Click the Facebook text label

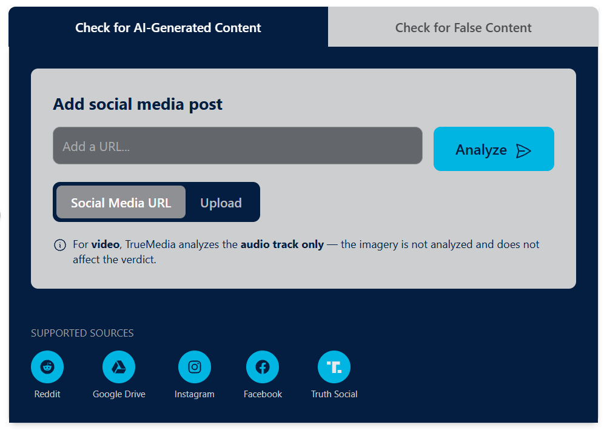263,394
